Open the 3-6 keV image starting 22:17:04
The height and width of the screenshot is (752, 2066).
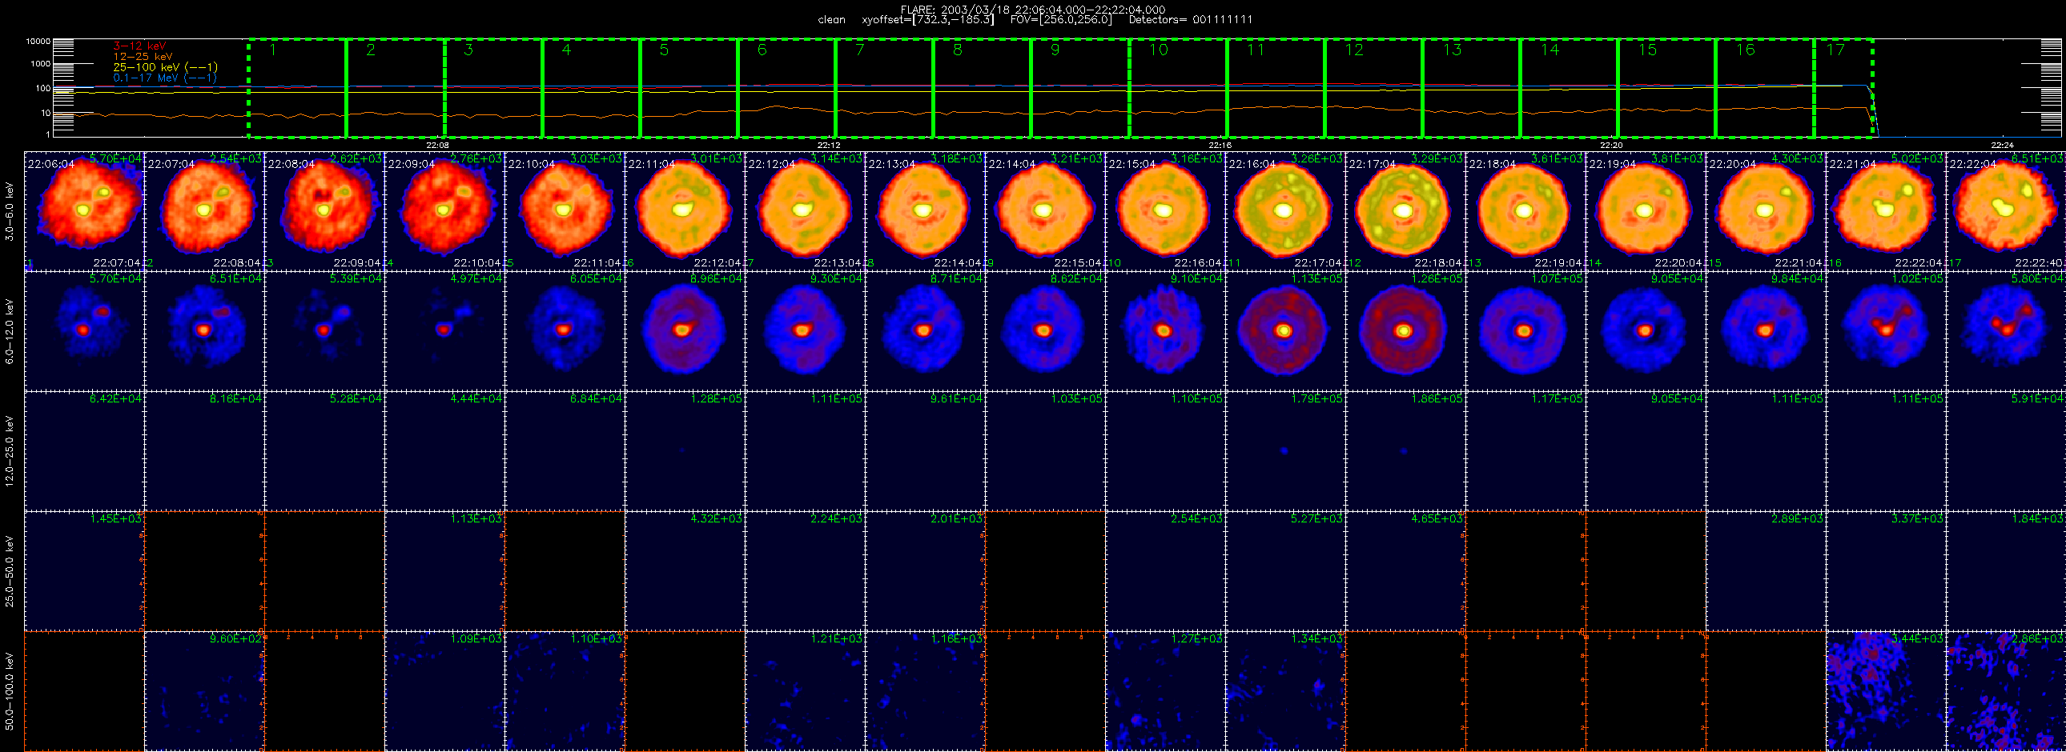click(1406, 210)
